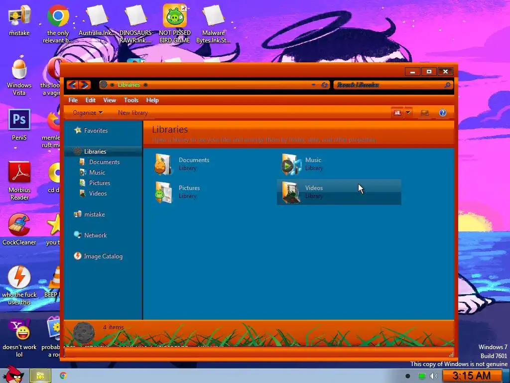Open Explorer taskbar button
The height and width of the screenshot is (383, 510).
tap(40, 376)
